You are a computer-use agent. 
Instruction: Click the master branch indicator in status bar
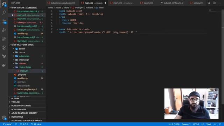7,124
